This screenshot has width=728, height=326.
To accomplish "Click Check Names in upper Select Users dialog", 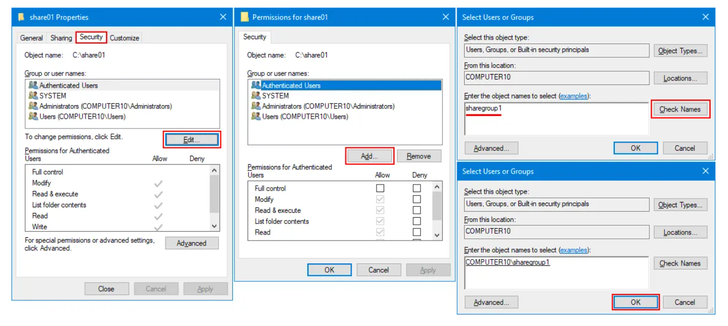I will pos(680,109).
